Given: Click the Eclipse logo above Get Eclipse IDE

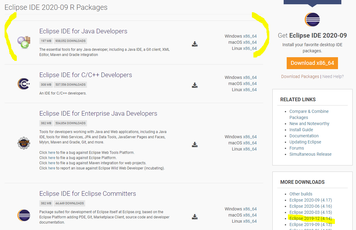Looking at the screenshot, I should tap(312, 20).
